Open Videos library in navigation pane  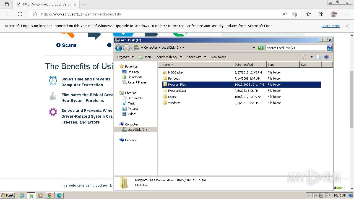pyautogui.click(x=132, y=114)
